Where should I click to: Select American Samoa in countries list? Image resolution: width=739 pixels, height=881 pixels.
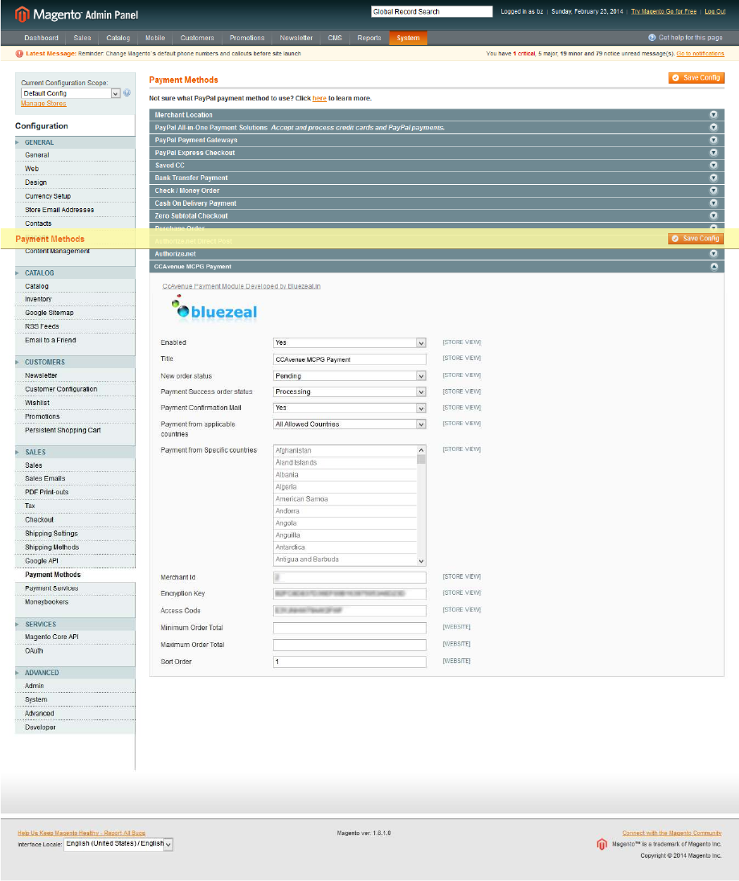(345, 499)
